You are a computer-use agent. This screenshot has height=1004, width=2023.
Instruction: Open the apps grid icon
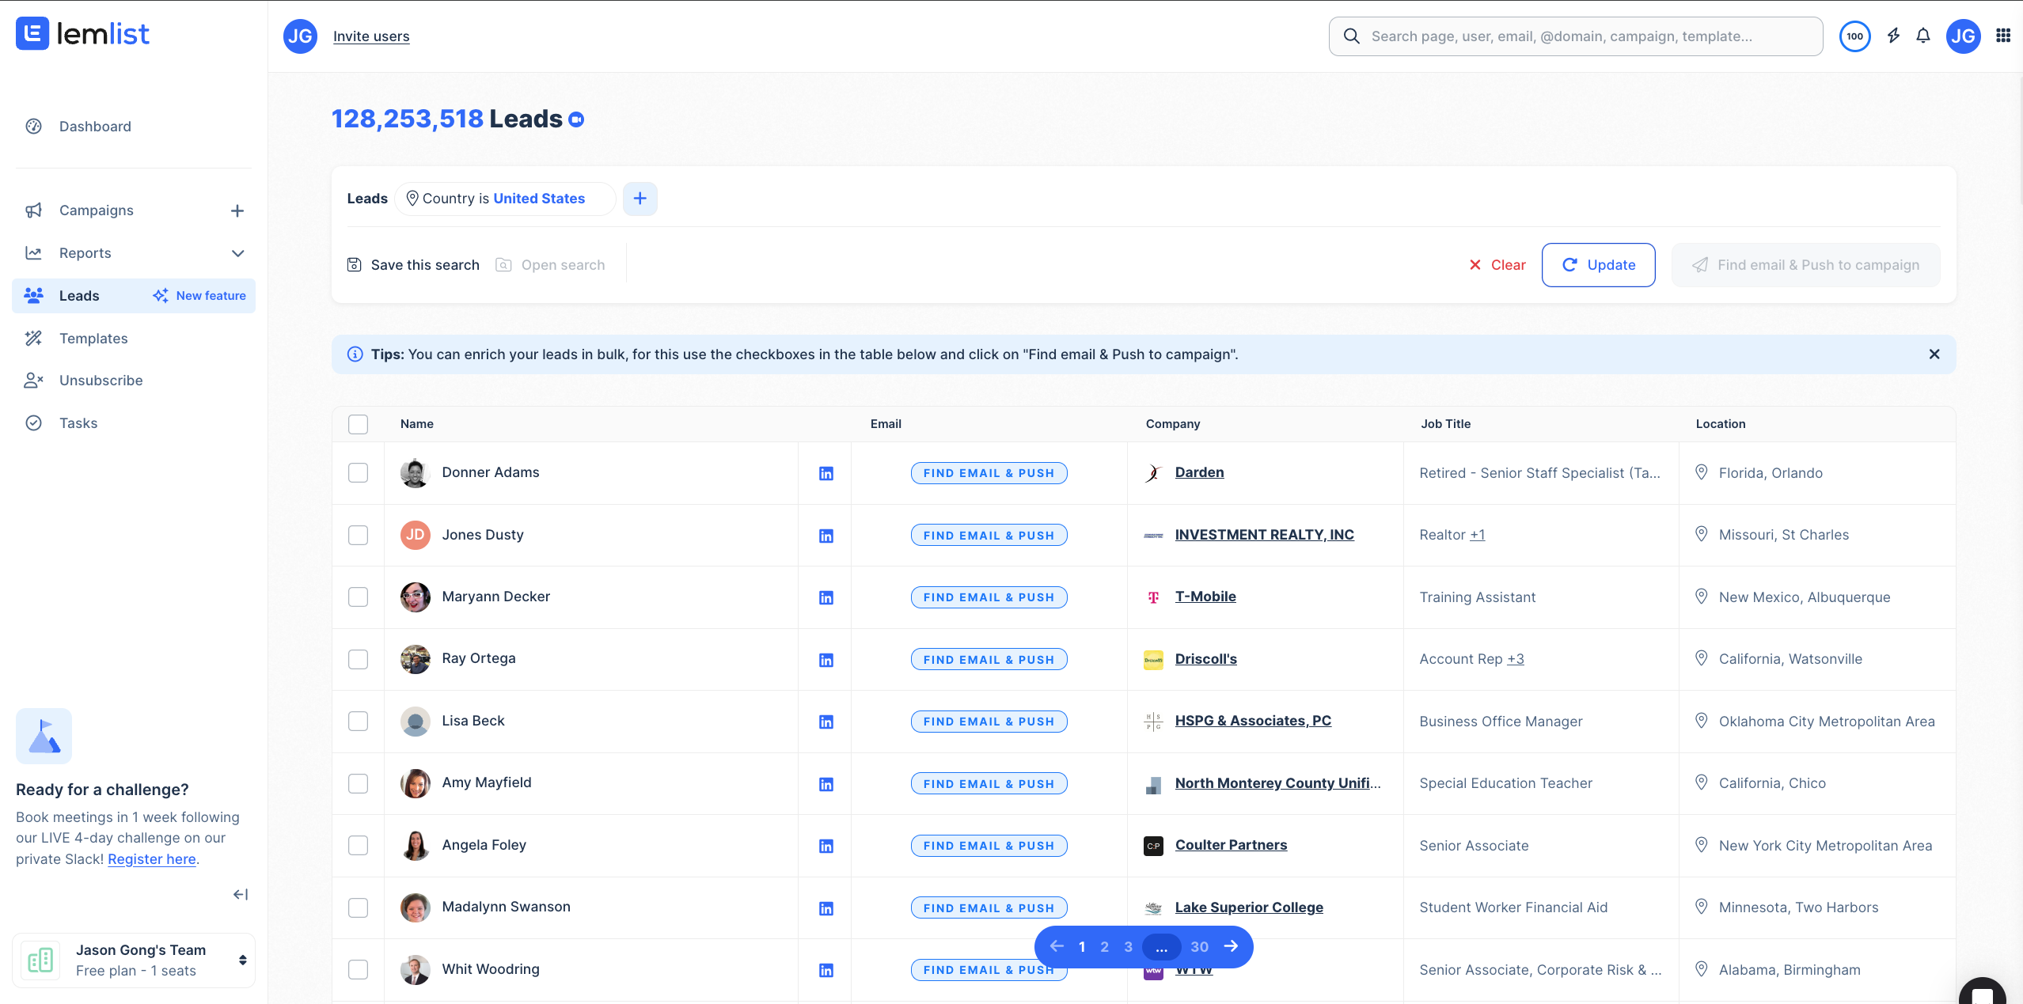2003,36
